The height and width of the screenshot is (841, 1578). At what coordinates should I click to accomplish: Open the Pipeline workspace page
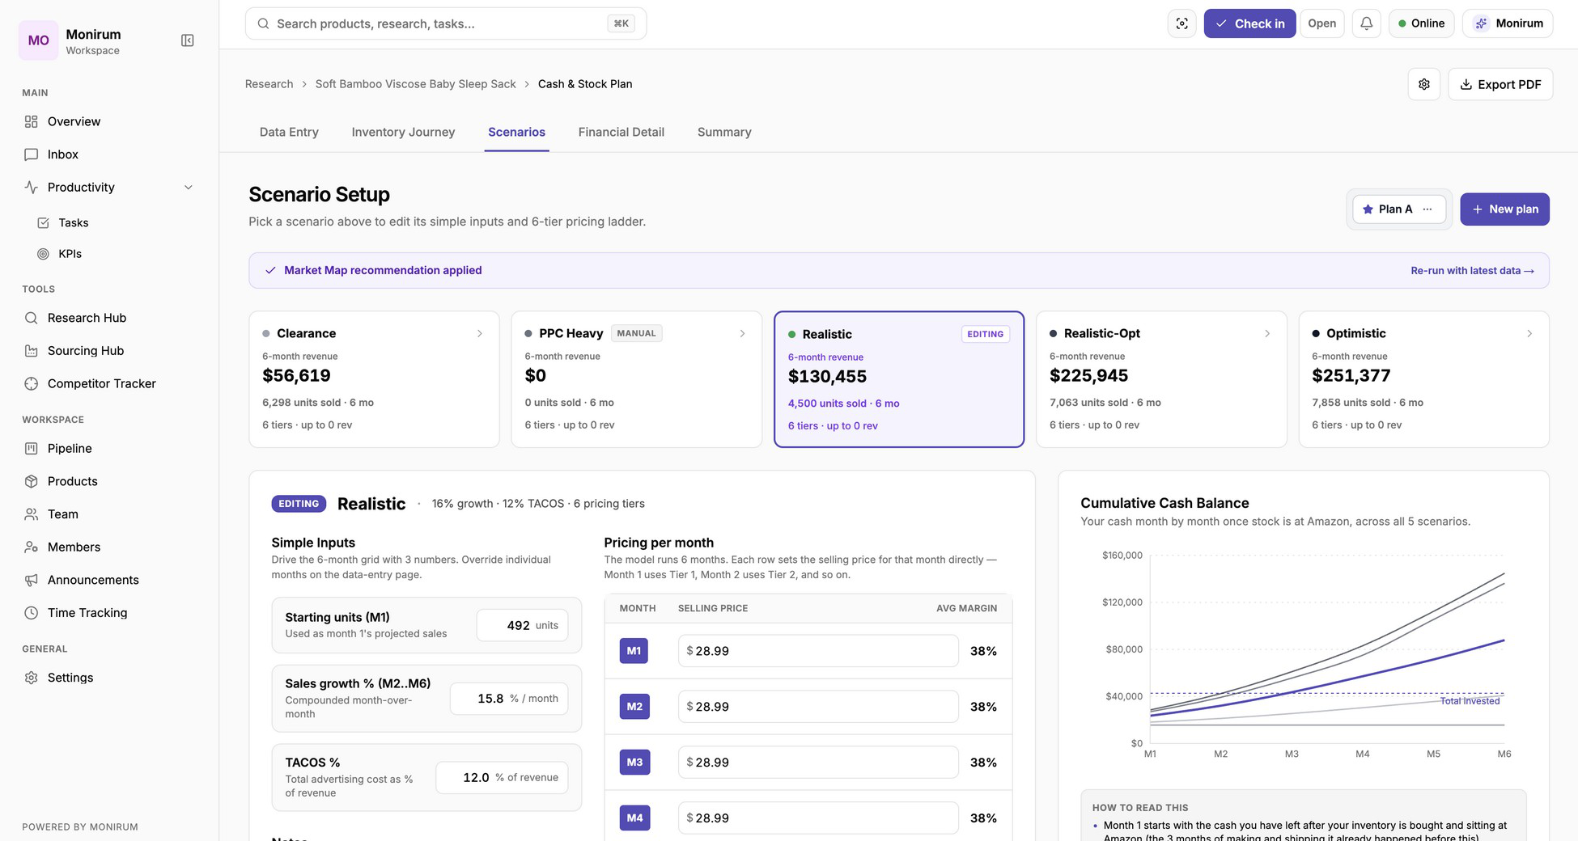(70, 448)
